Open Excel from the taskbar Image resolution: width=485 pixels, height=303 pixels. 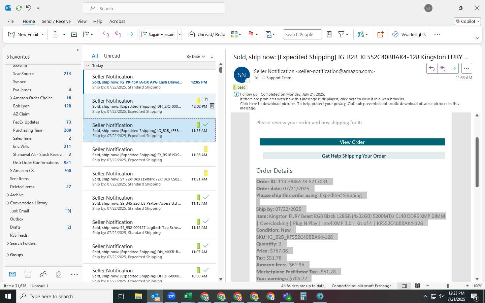point(188,296)
